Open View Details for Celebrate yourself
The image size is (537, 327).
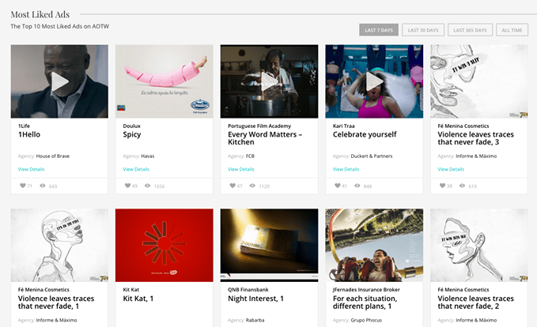[x=346, y=169]
